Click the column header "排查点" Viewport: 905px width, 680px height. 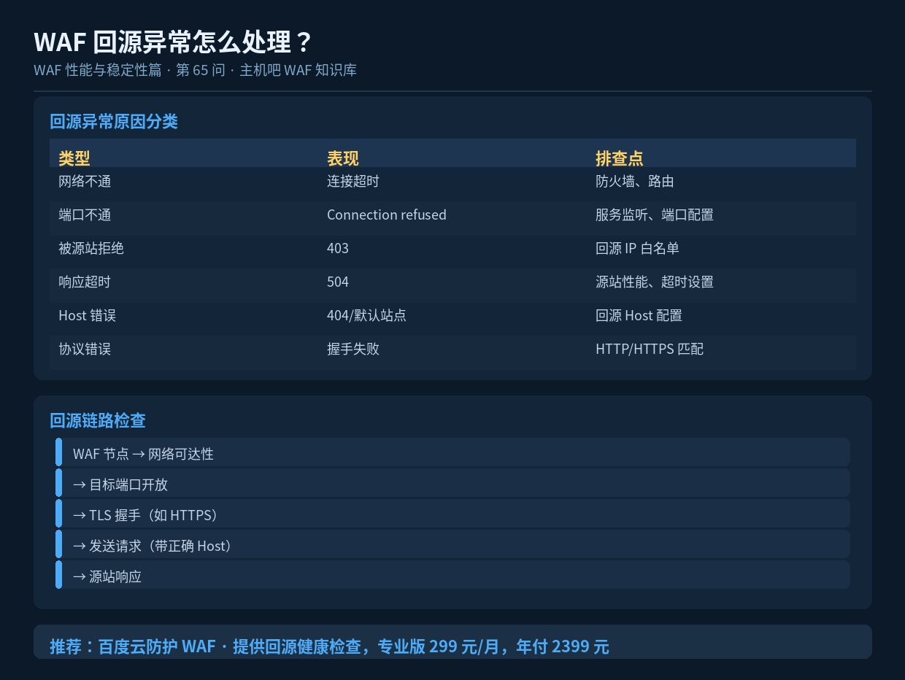click(620, 158)
